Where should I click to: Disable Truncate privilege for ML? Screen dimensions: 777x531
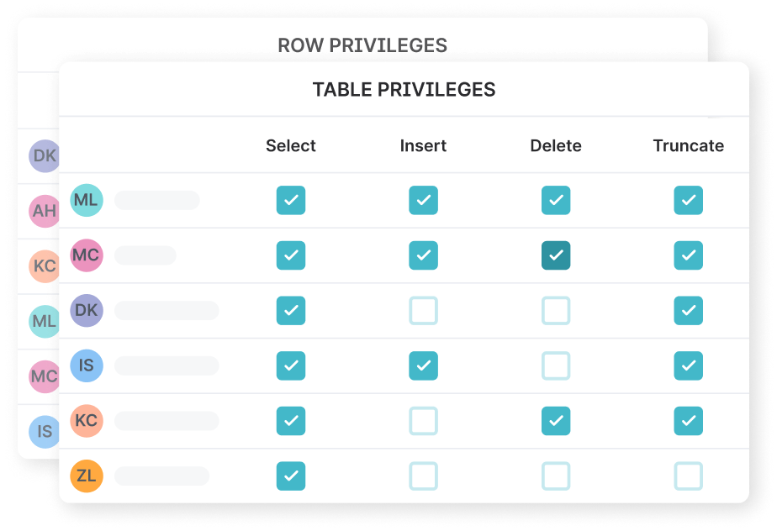[x=689, y=200]
